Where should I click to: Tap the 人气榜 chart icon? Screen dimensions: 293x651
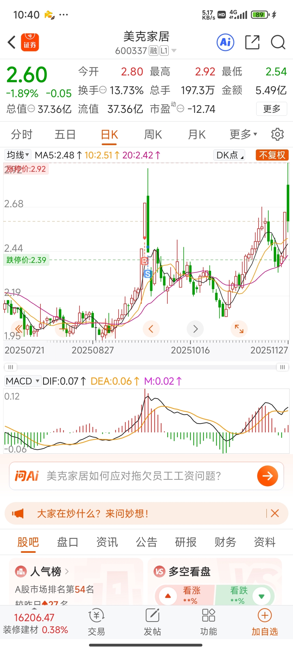point(21,572)
